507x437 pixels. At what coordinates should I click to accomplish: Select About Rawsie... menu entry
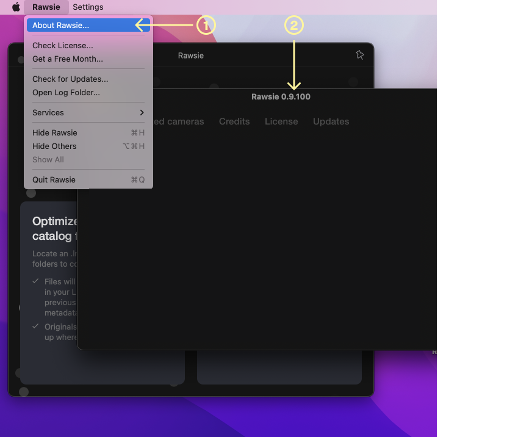pyautogui.click(x=88, y=25)
